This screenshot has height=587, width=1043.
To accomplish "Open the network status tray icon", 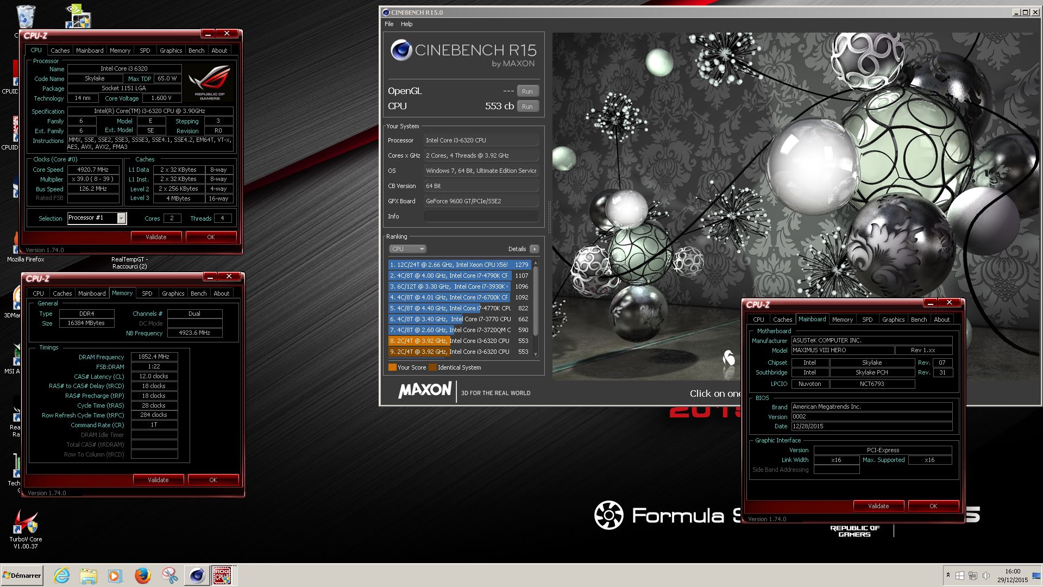I will click(973, 576).
